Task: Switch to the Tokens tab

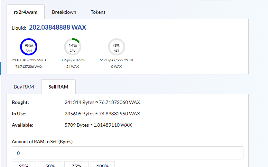Action: 98,12
